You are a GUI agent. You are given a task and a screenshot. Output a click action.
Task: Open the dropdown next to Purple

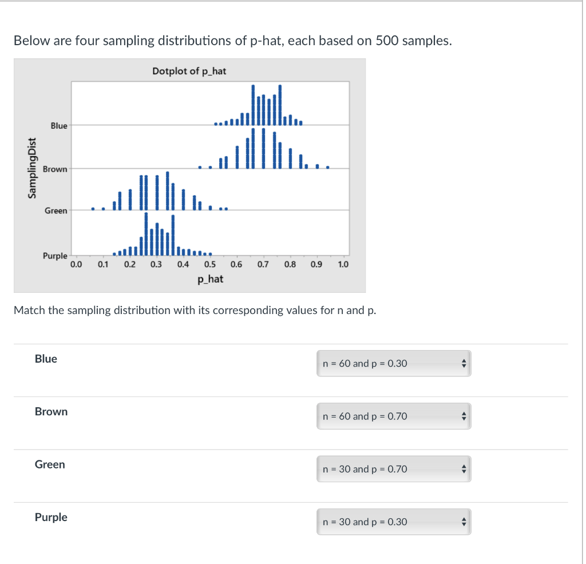coord(393,521)
